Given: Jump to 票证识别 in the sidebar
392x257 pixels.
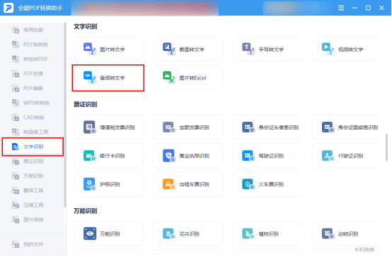Looking at the screenshot, I should click(x=33, y=161).
